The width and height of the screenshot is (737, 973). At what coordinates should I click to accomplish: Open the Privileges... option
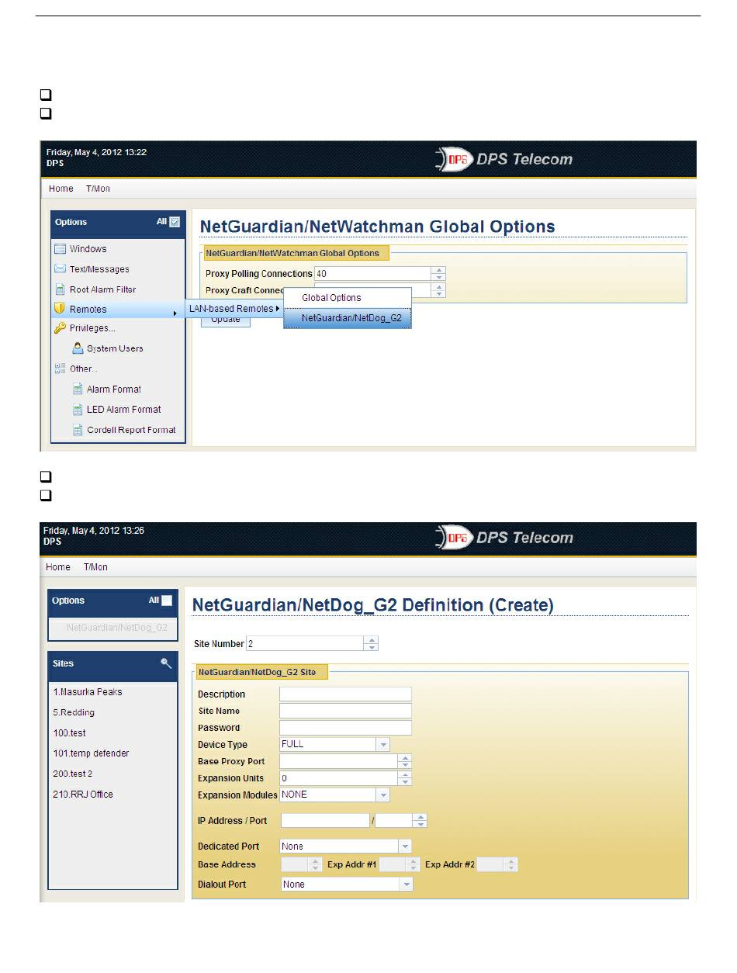[x=92, y=328]
